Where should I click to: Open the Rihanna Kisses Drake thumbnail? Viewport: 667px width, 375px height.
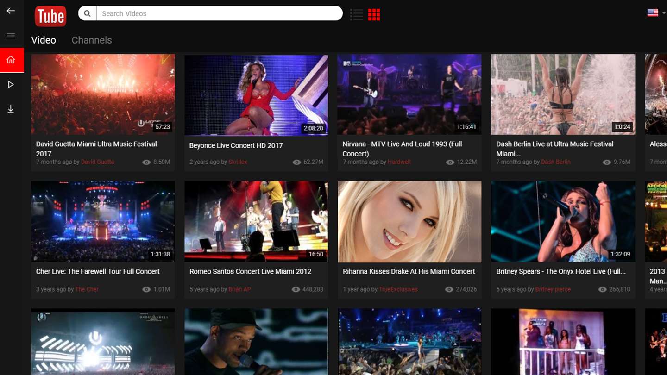tap(409, 222)
